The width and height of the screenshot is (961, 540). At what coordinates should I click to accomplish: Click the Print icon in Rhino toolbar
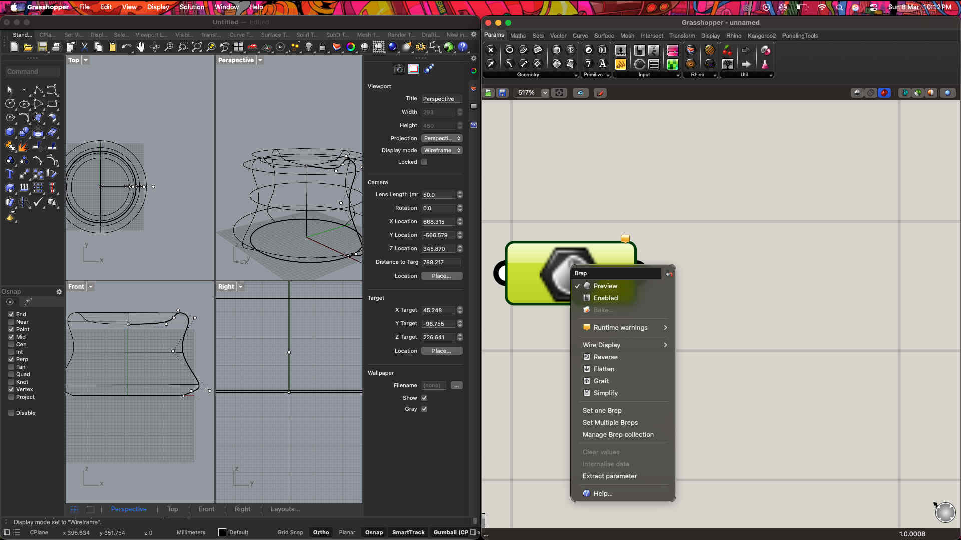56,47
